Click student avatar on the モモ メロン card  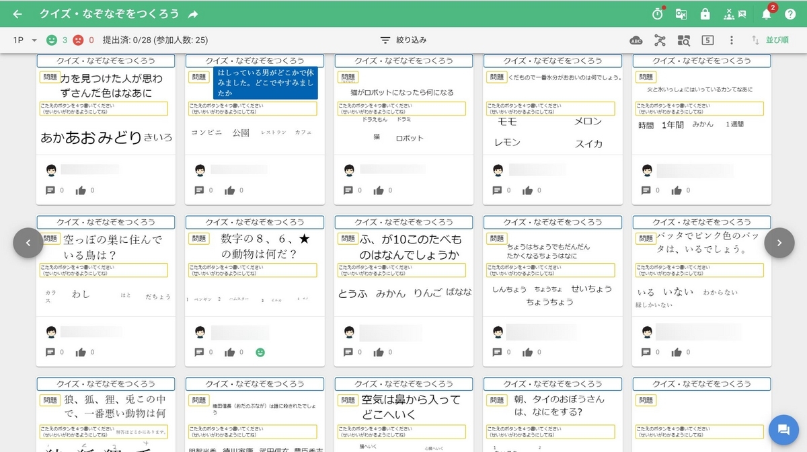coord(498,169)
